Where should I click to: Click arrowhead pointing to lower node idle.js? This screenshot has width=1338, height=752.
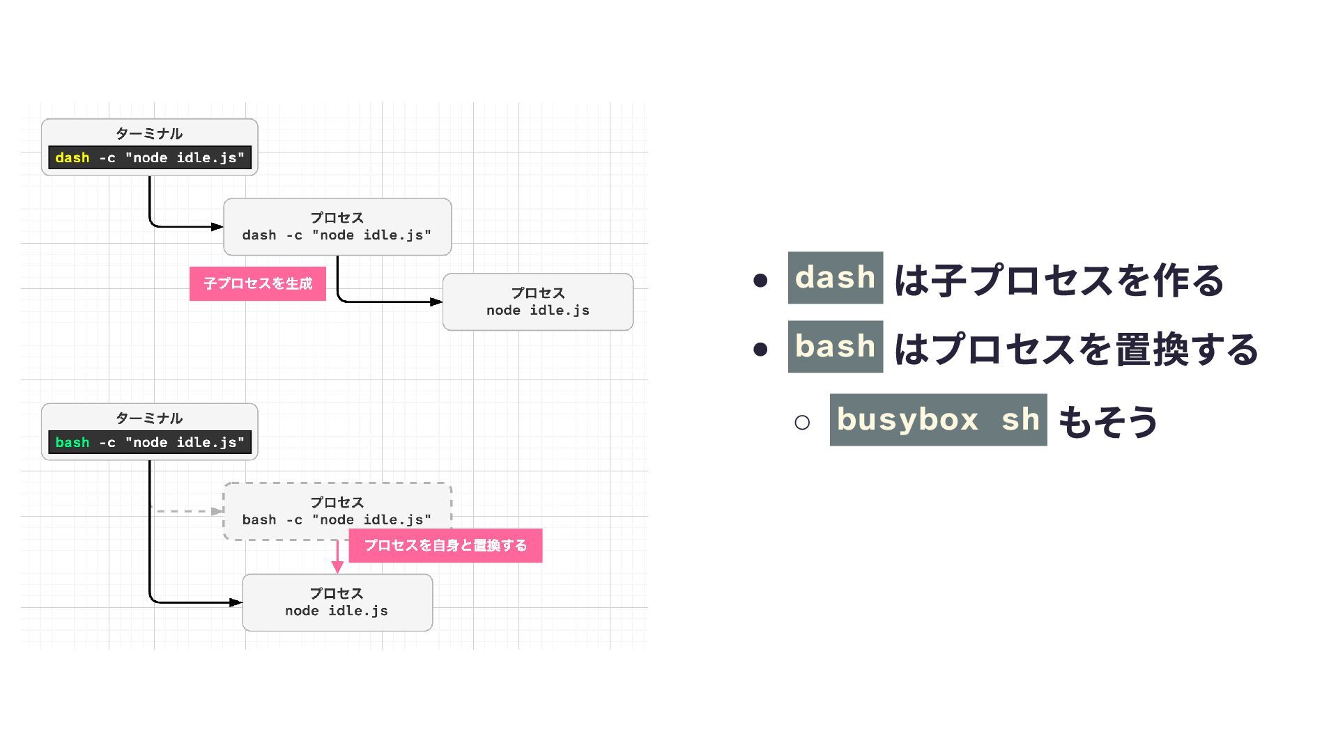coord(236,603)
